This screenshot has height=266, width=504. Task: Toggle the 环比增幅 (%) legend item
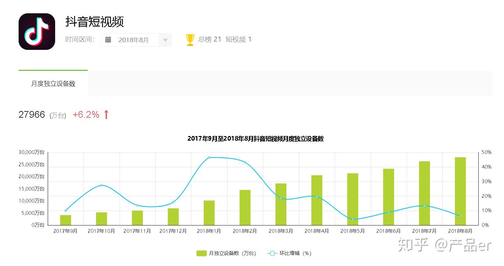(x=289, y=253)
